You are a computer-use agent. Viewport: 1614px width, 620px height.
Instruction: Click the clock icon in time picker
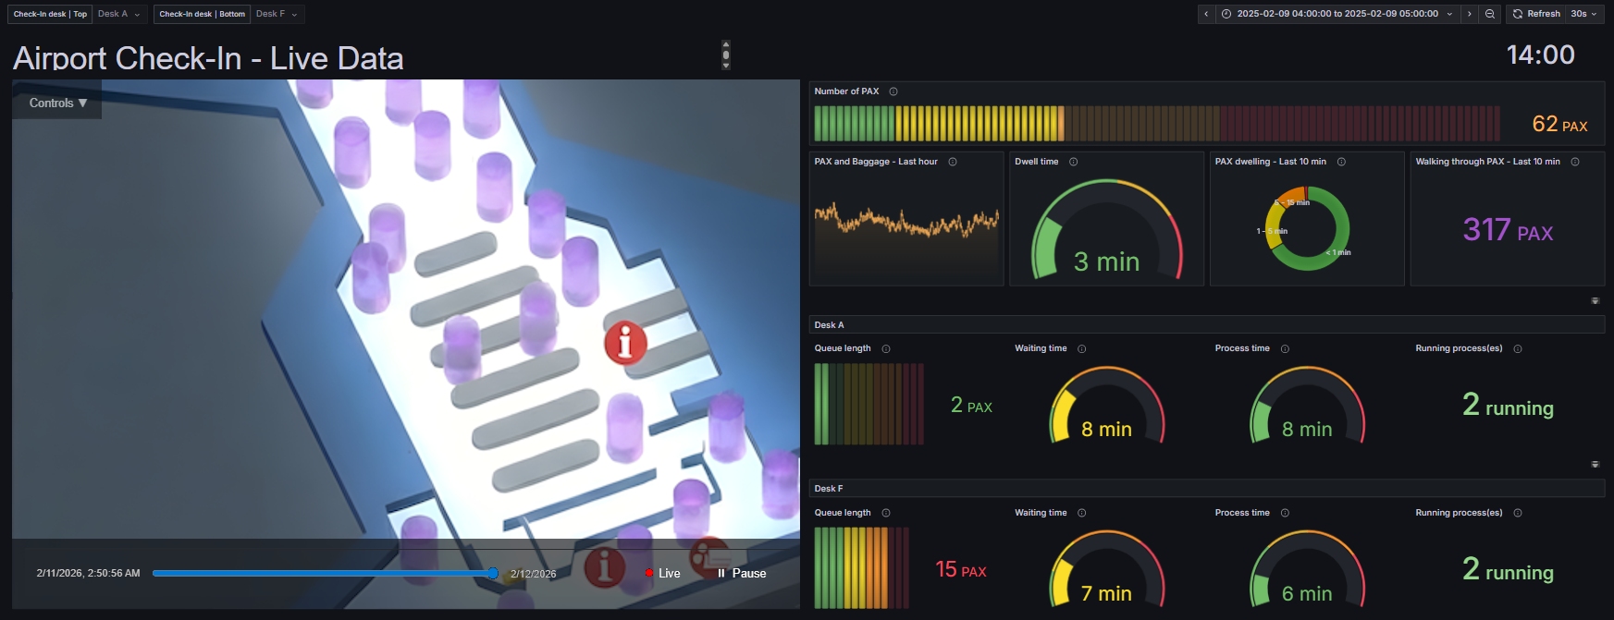coord(1226,14)
